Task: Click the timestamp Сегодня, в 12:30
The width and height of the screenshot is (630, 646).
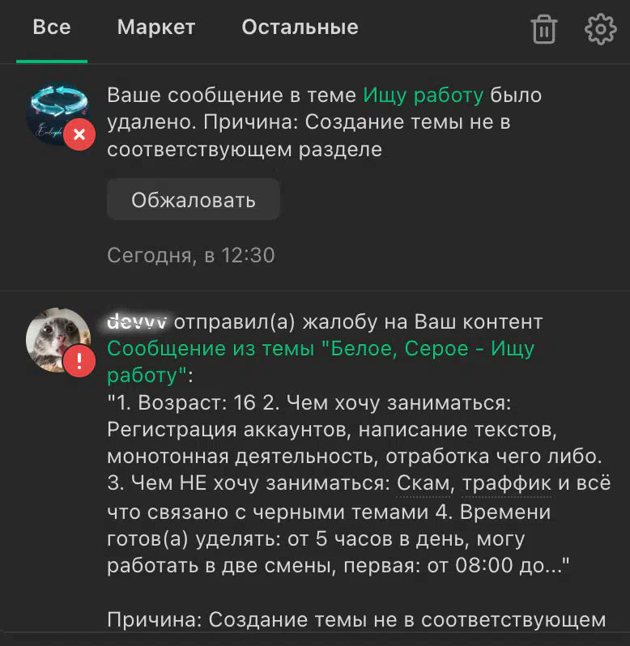Action: 191,255
